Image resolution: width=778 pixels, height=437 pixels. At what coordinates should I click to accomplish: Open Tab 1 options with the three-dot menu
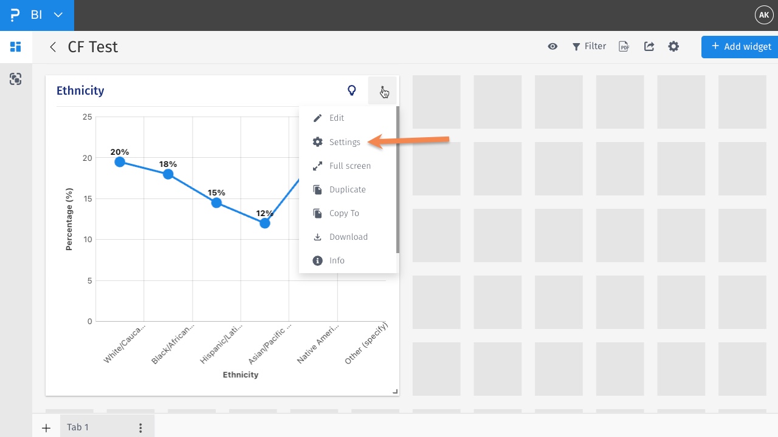(140, 428)
